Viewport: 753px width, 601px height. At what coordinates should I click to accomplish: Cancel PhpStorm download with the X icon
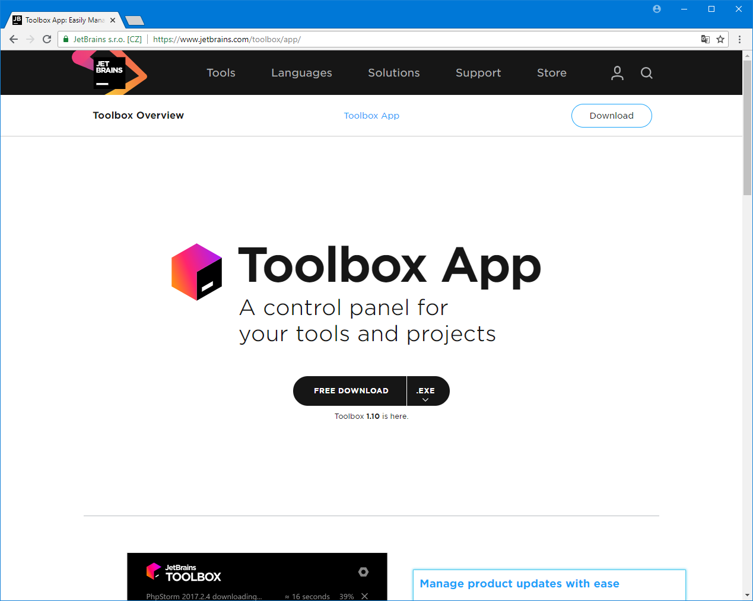(364, 596)
